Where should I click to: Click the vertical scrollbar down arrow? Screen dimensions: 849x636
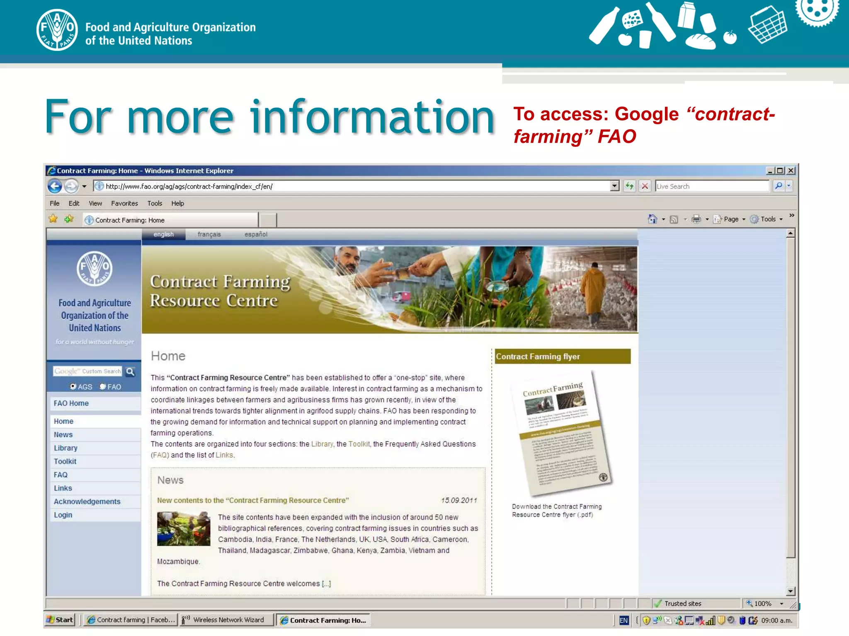pos(791,591)
